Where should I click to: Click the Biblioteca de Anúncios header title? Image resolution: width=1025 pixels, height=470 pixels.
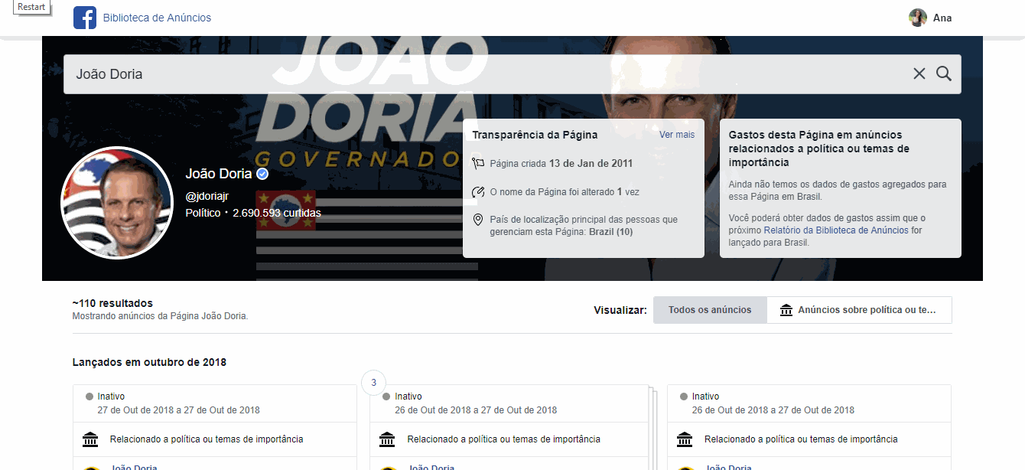click(x=157, y=18)
